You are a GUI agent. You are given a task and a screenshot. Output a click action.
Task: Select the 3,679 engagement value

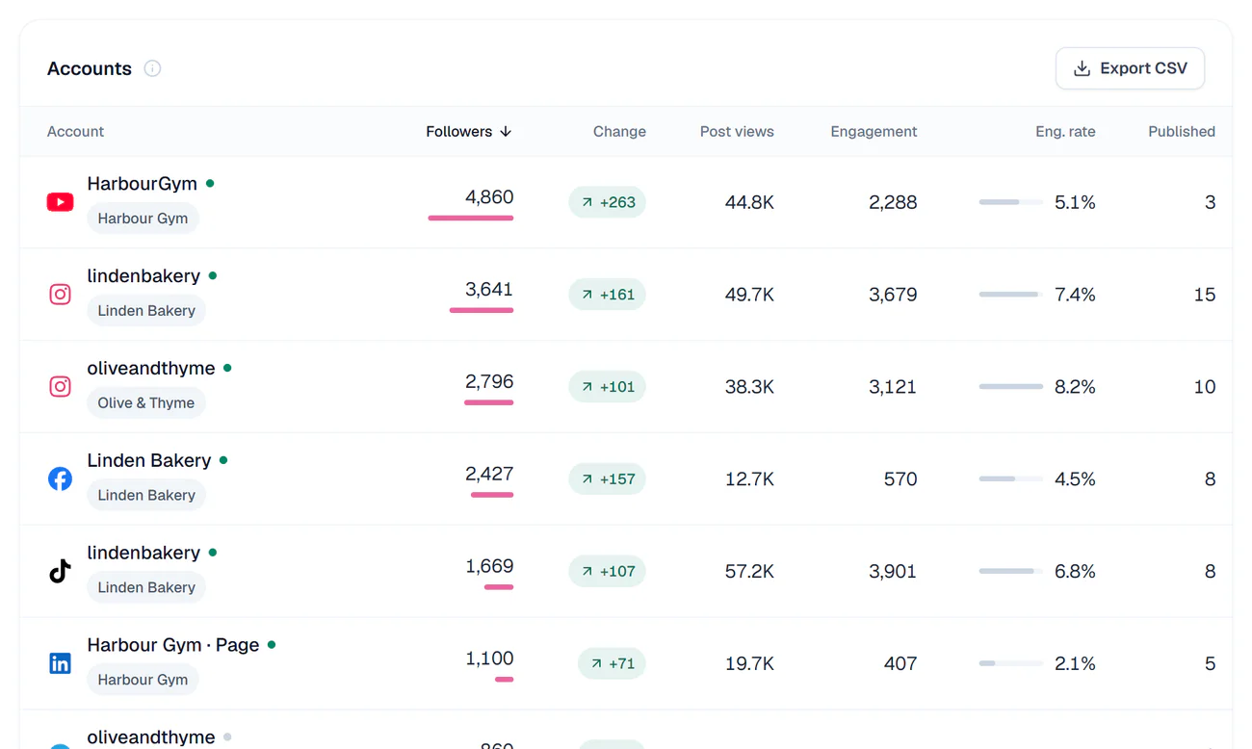tap(893, 295)
